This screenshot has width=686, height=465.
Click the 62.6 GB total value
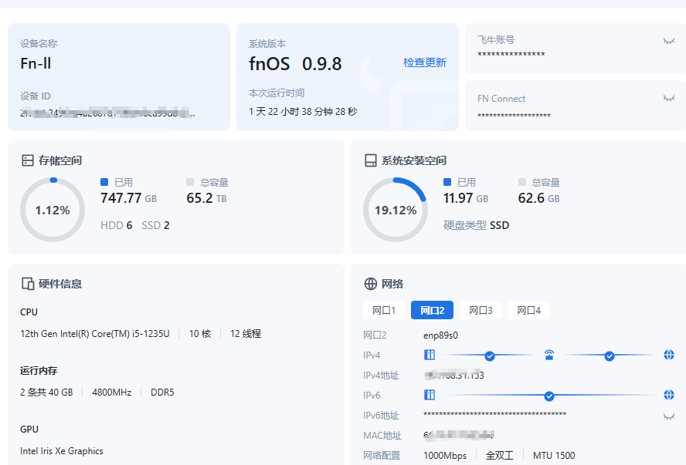pyautogui.click(x=538, y=198)
